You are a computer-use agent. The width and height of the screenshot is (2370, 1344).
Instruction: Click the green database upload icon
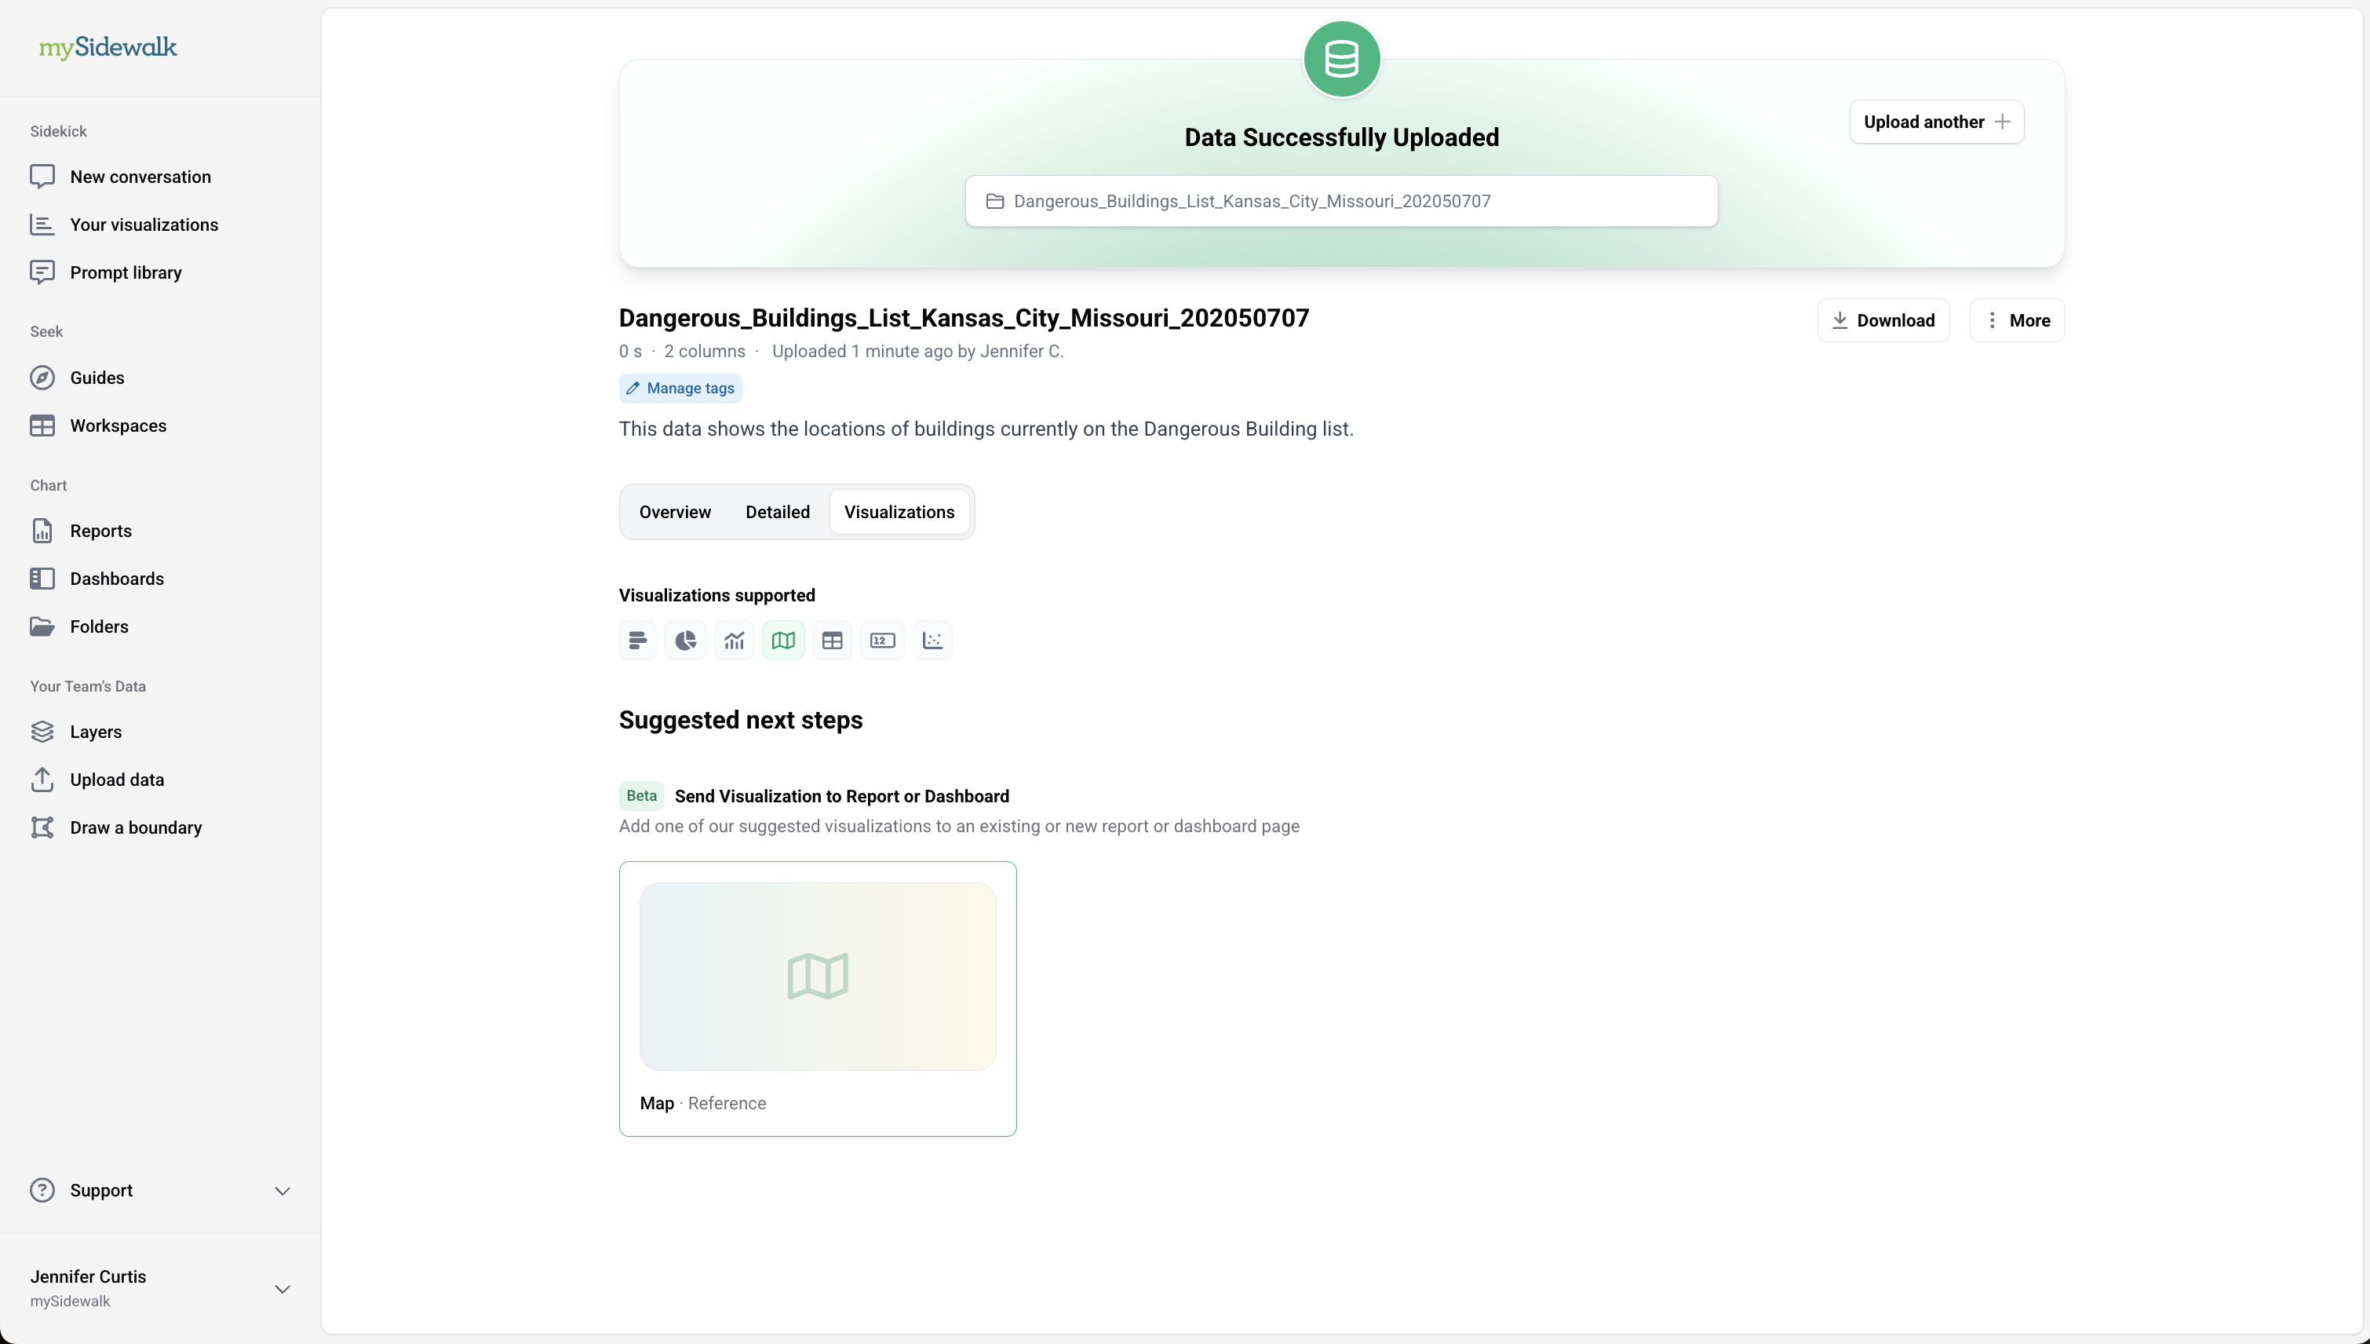1341,59
